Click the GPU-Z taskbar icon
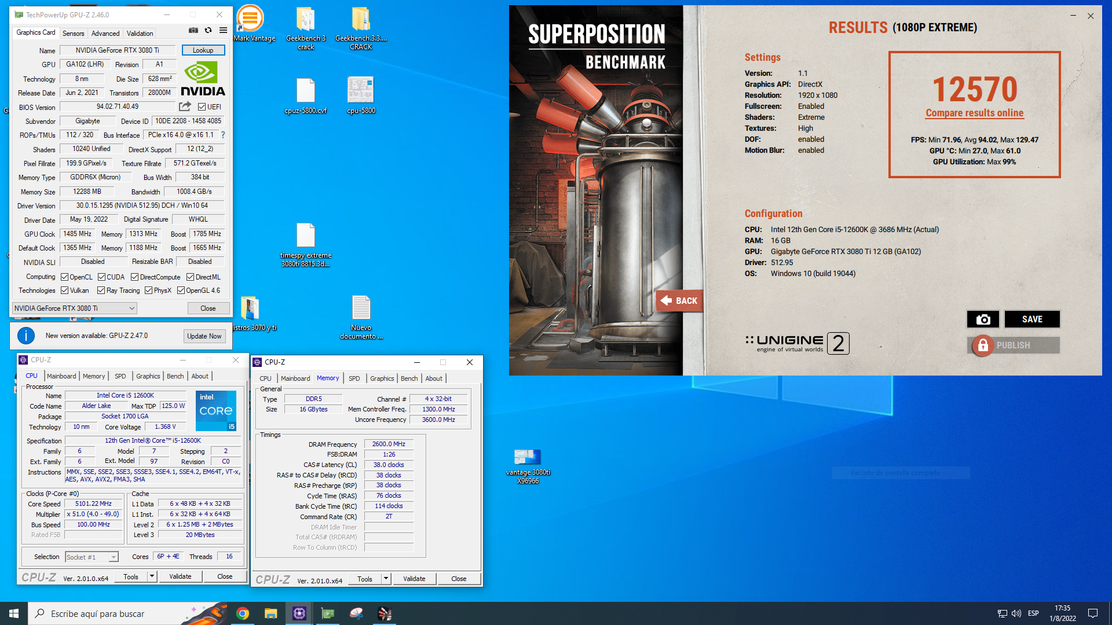 pos(328,613)
